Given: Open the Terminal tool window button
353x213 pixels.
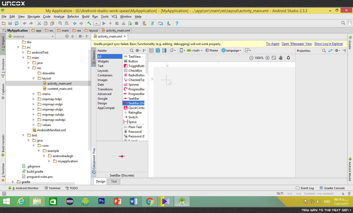Looking at the screenshot, I should (52, 188).
